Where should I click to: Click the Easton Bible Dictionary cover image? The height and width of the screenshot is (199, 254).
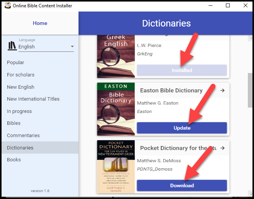point(116,109)
